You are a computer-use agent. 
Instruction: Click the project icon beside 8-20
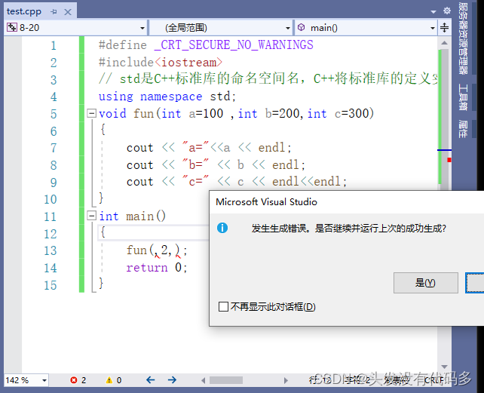[12, 27]
